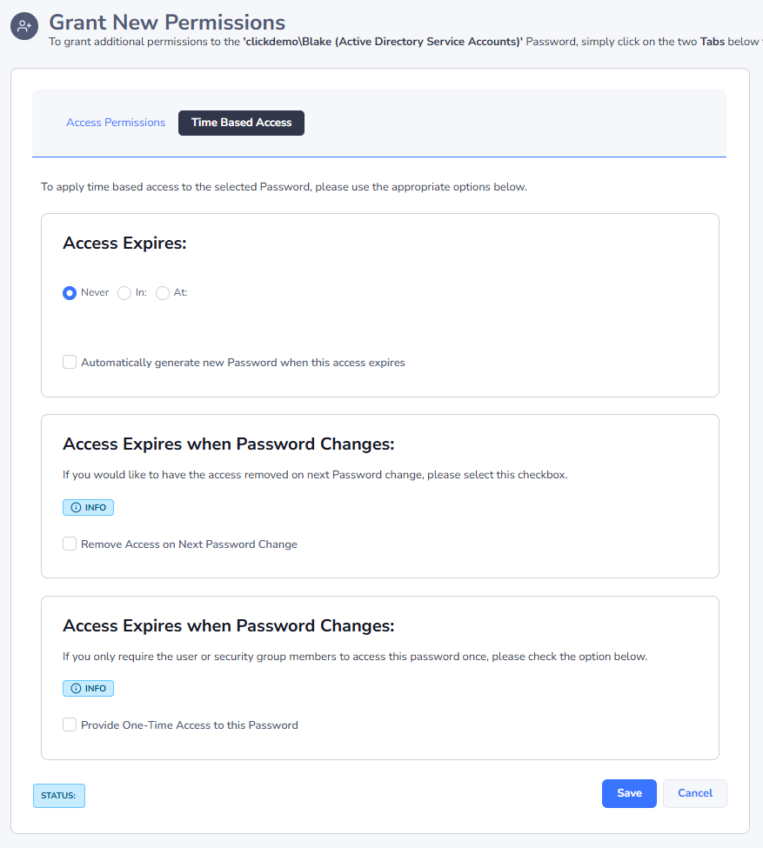Check 'Remove Access on Next Password Change'
763x848 pixels.
click(x=70, y=543)
